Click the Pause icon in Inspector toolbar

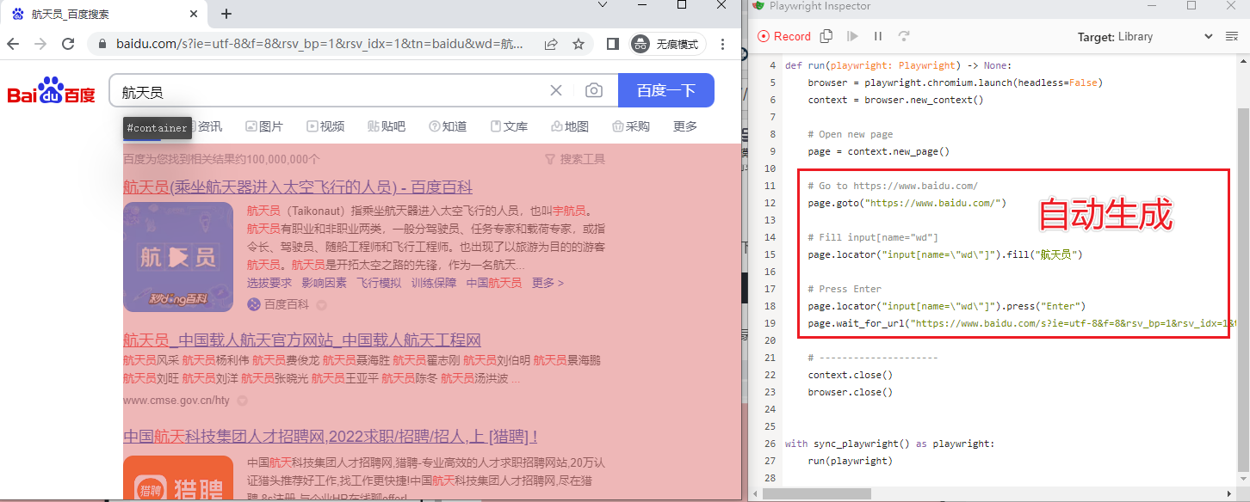(878, 36)
